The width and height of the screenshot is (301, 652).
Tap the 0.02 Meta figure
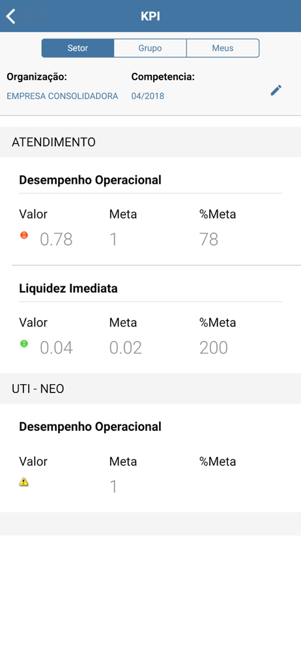tap(126, 348)
